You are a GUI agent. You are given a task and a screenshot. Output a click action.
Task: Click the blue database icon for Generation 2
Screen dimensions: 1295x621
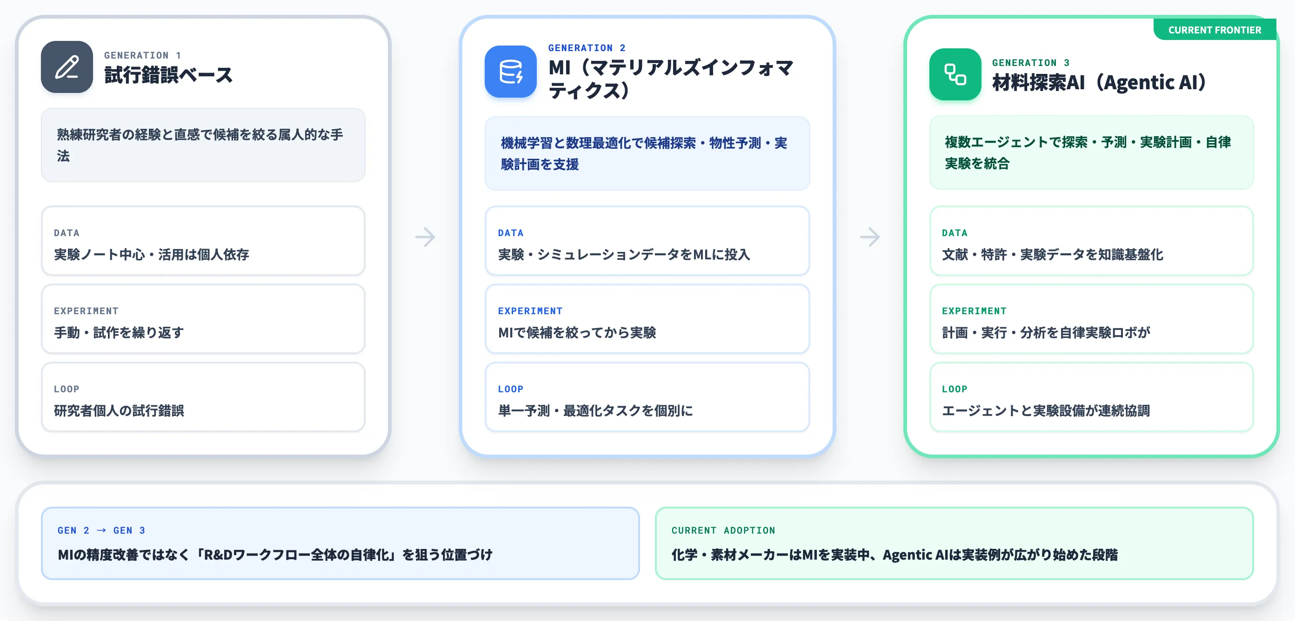click(511, 71)
